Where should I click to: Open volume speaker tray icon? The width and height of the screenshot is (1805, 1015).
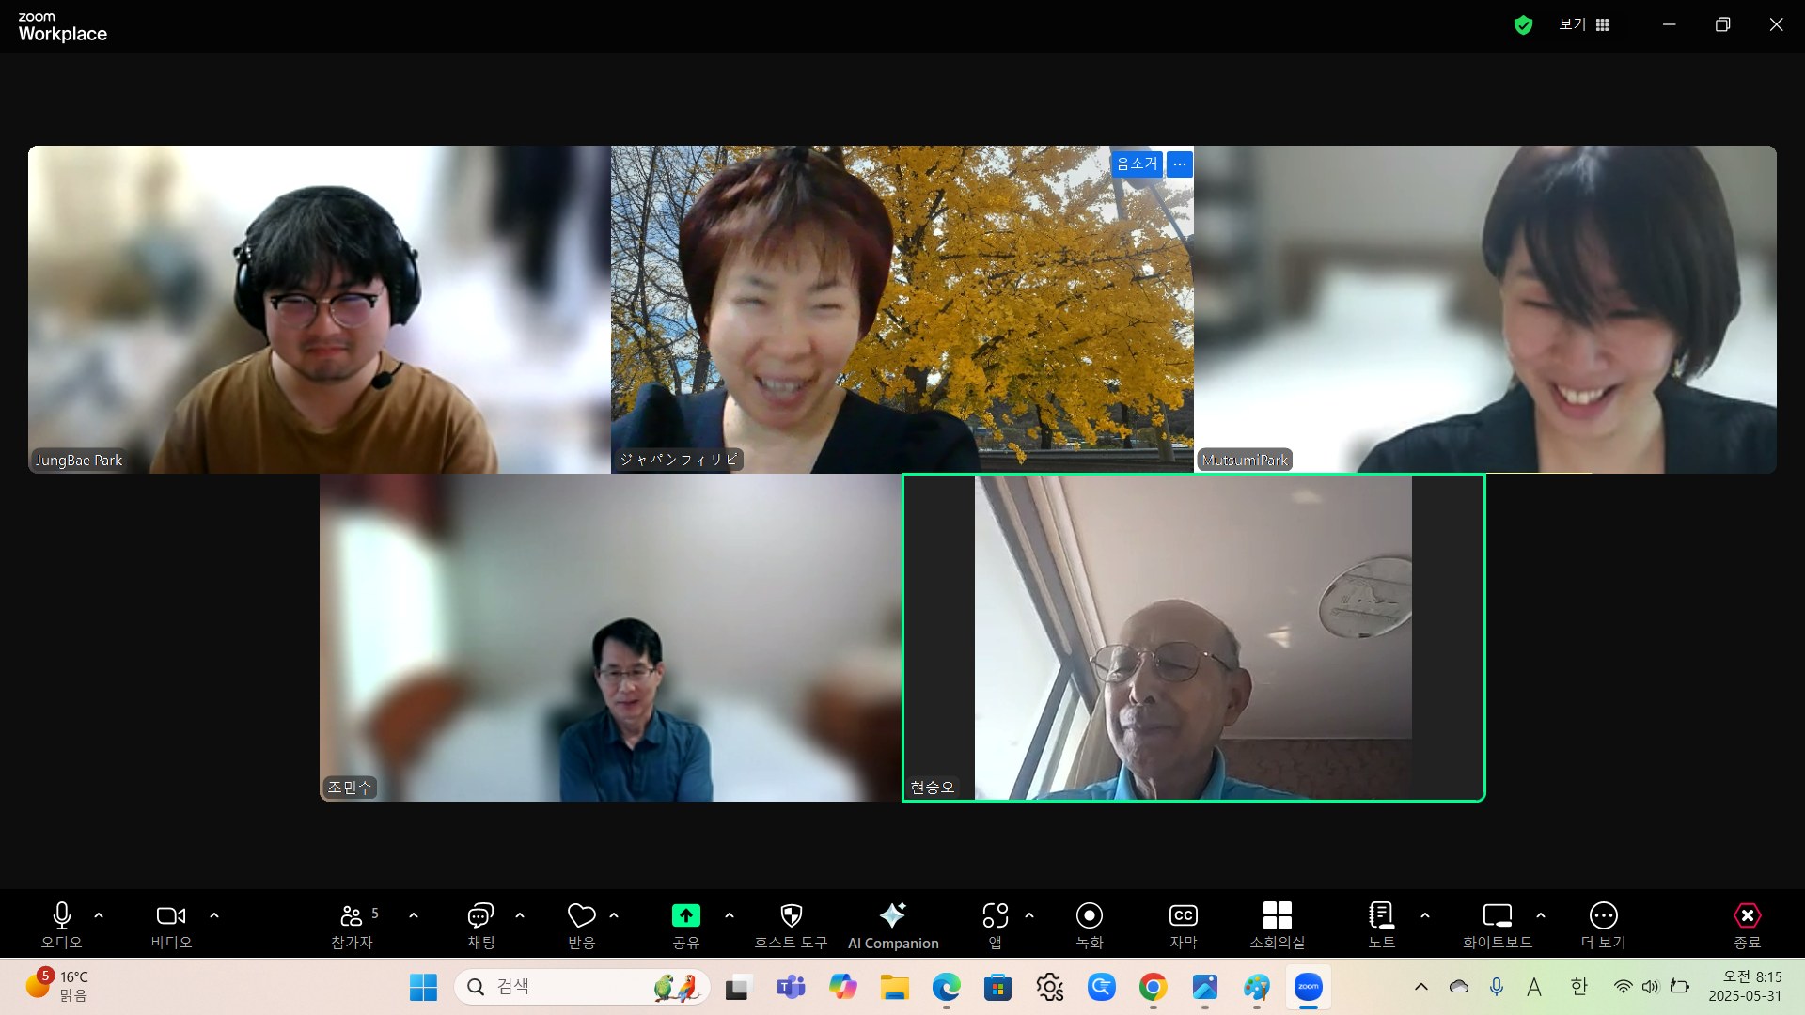point(1651,987)
